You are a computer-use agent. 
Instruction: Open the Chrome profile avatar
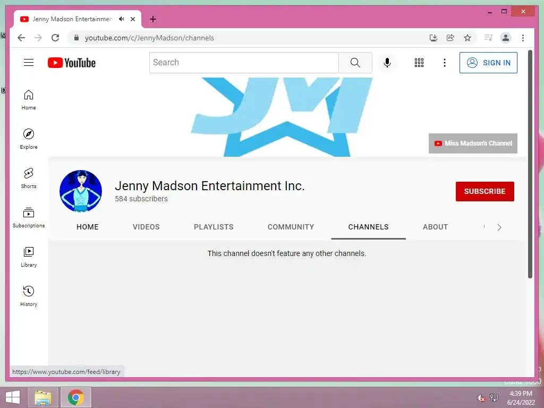tap(506, 38)
